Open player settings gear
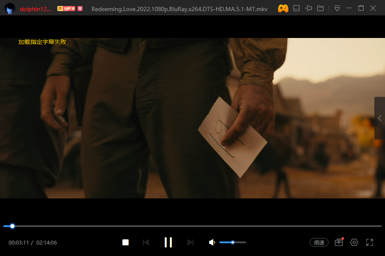Viewport: 385px width, 256px height. pos(354,242)
